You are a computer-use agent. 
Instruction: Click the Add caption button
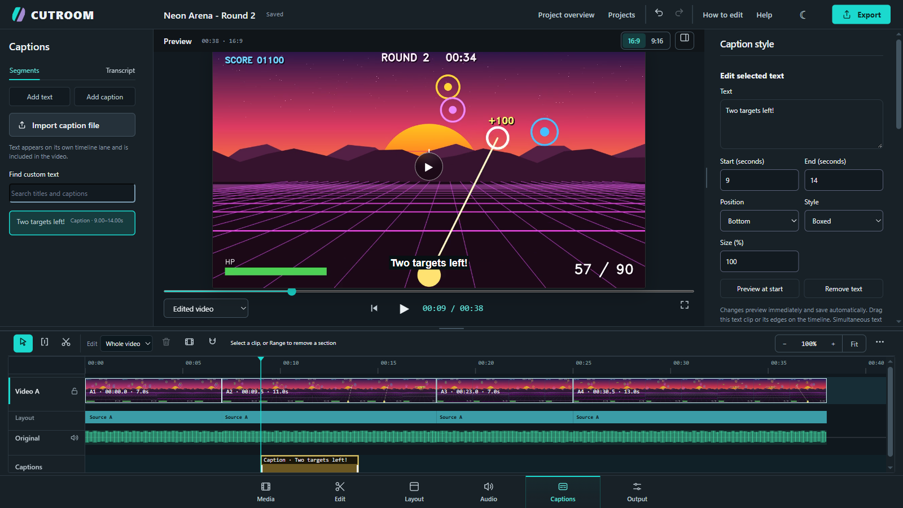click(x=104, y=97)
